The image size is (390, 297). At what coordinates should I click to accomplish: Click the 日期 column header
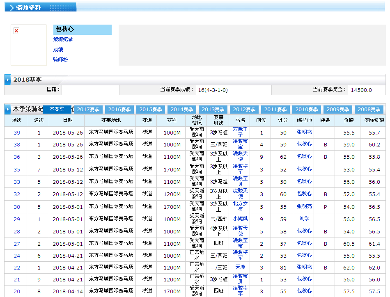tap(68, 120)
